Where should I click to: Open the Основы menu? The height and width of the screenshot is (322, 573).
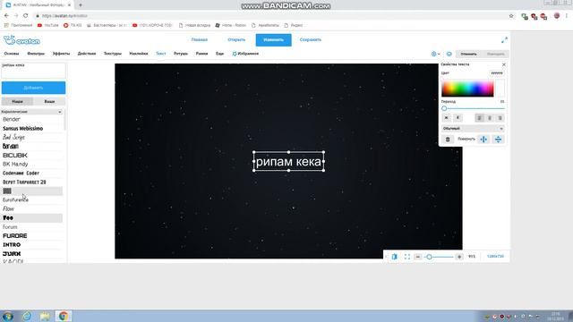point(12,54)
